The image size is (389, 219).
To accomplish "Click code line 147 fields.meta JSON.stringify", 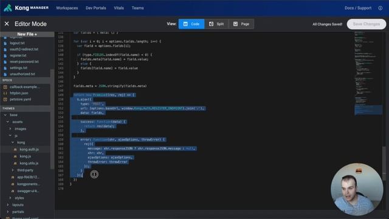I will click(x=110, y=86).
